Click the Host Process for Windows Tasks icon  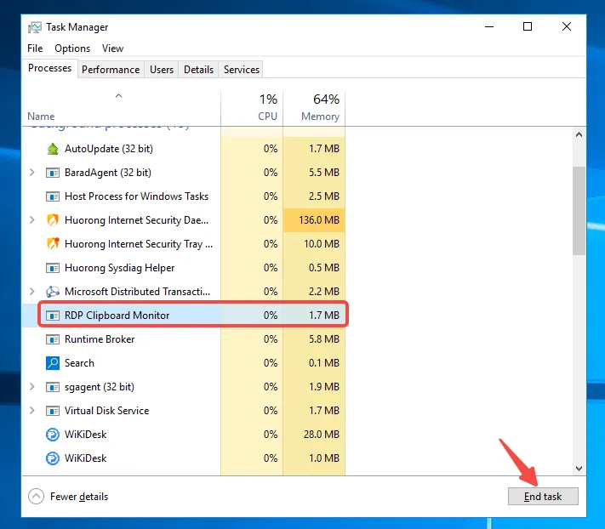click(x=53, y=196)
